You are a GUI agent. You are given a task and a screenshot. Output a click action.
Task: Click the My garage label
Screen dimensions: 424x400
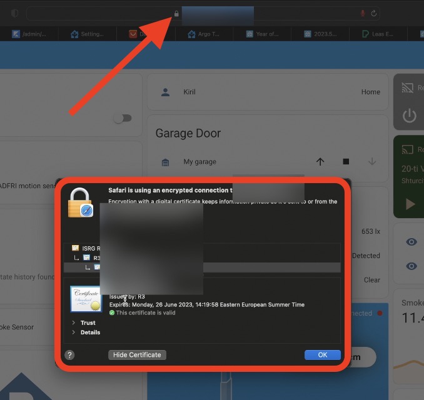(x=200, y=162)
